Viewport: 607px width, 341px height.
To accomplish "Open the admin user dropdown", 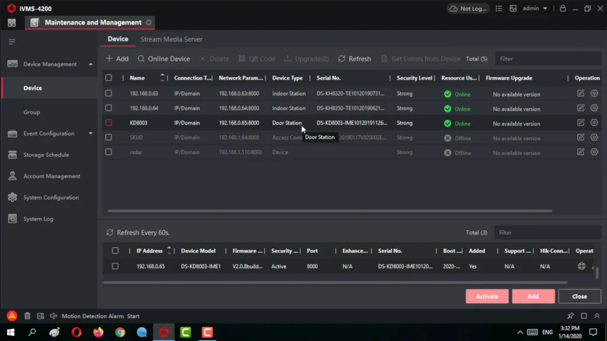I will (x=535, y=8).
